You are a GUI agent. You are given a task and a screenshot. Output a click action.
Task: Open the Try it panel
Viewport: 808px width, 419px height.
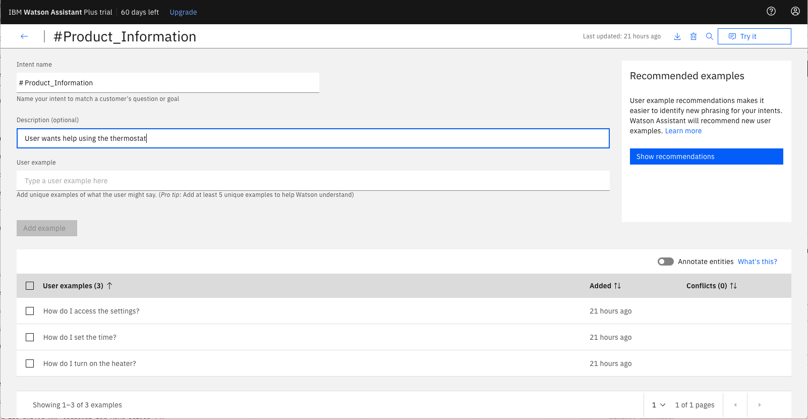pyautogui.click(x=755, y=36)
